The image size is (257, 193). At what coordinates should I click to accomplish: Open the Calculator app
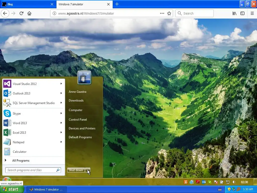[x=33, y=152]
